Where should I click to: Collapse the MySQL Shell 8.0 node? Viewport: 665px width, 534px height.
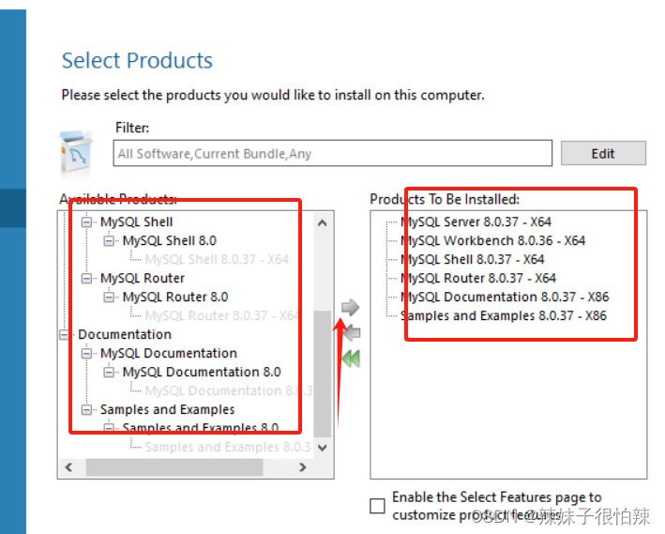[x=109, y=240]
